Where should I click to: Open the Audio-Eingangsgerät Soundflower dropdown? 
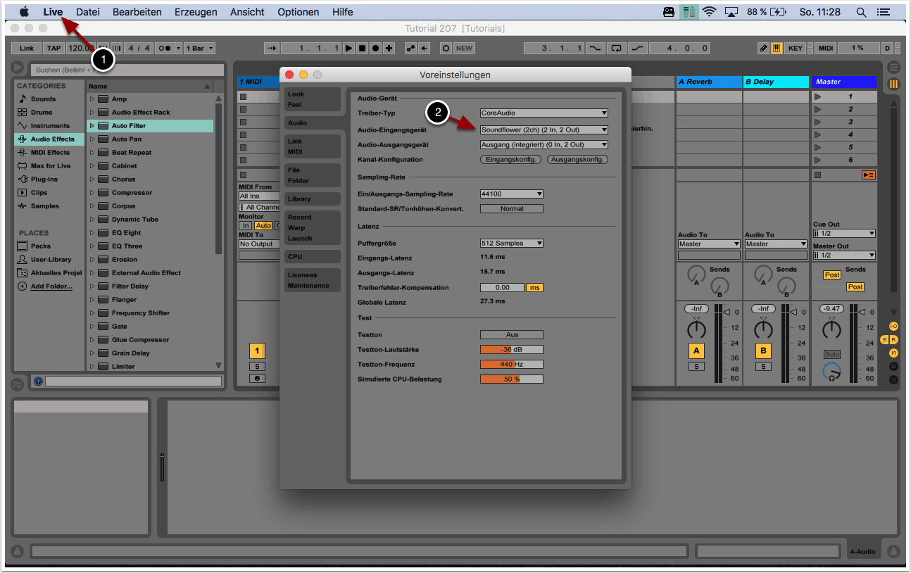544,130
